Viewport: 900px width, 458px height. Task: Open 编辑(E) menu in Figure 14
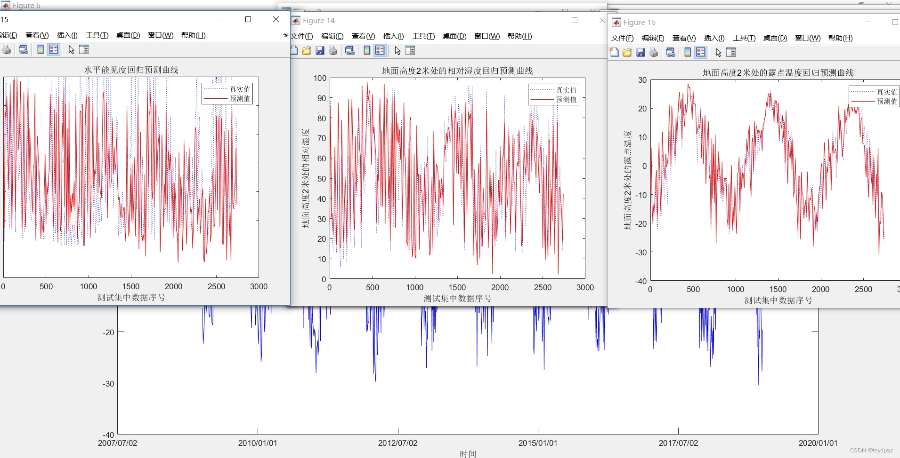click(x=332, y=36)
